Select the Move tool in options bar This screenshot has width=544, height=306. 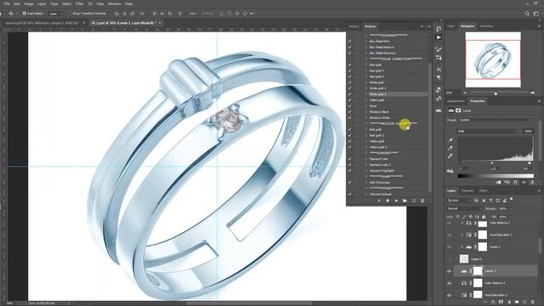11,14
